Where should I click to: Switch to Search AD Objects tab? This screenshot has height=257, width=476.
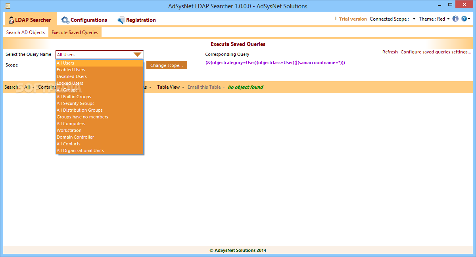click(26, 32)
